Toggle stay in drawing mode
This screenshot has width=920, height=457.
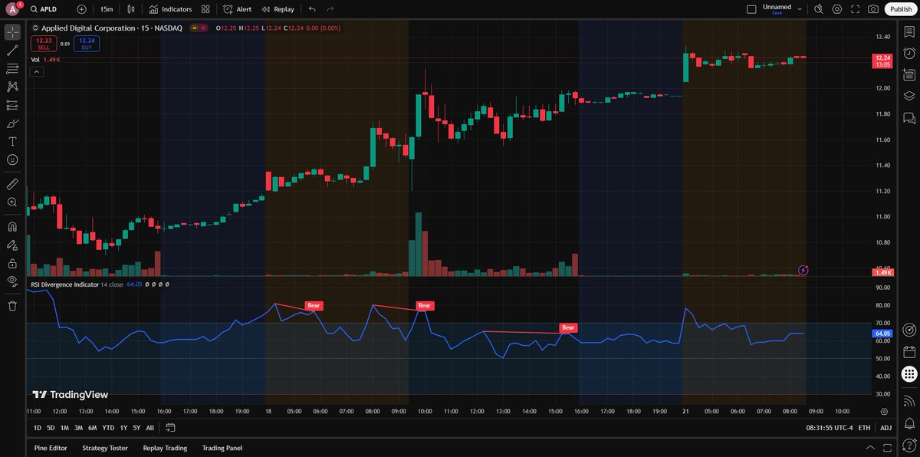point(12,245)
